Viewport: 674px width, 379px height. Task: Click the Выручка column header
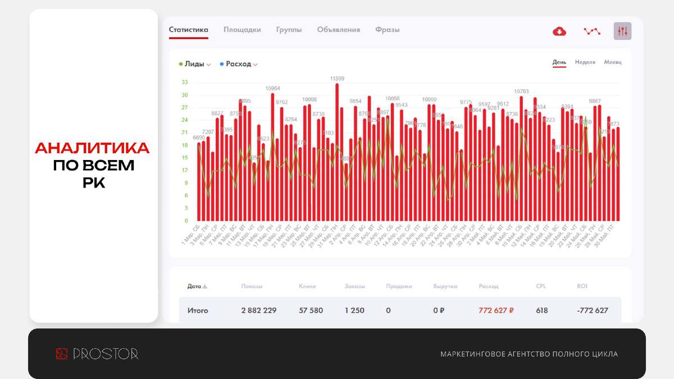click(445, 286)
